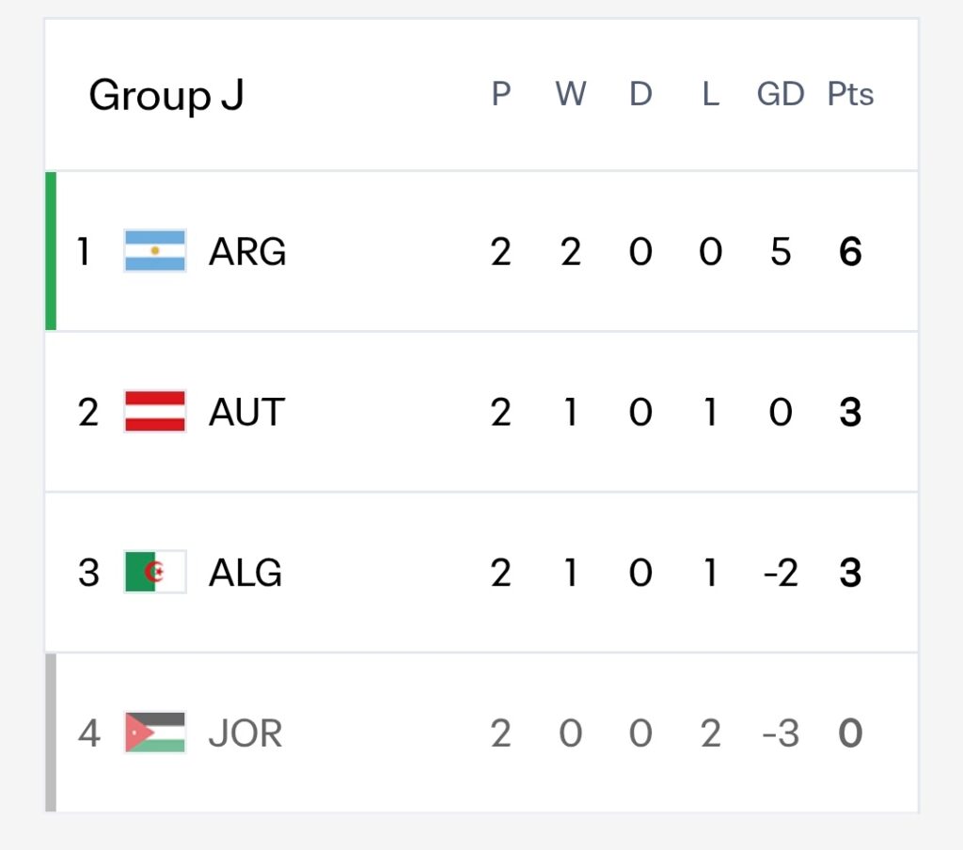This screenshot has height=850, width=963.
Task: Click the gray elimination bar beside JOR
Action: (51, 732)
